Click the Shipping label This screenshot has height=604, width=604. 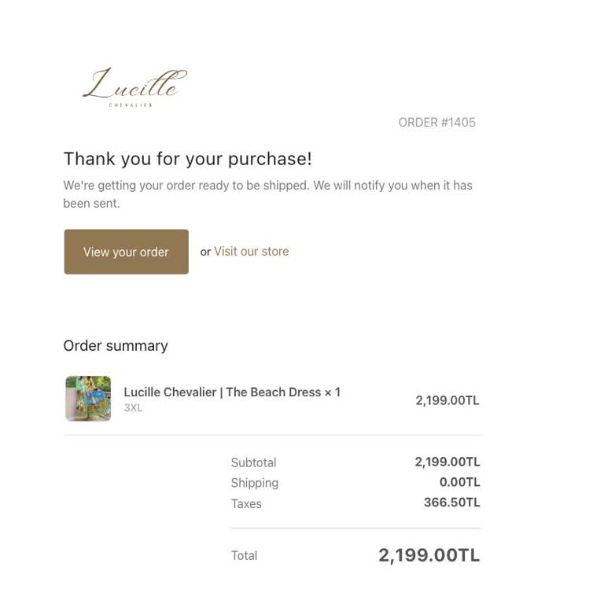coord(254,483)
